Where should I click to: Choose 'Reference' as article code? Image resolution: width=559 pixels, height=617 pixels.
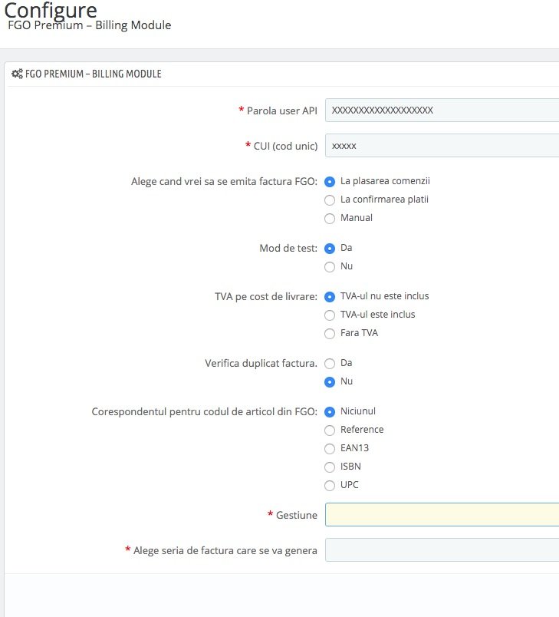pyautogui.click(x=330, y=430)
